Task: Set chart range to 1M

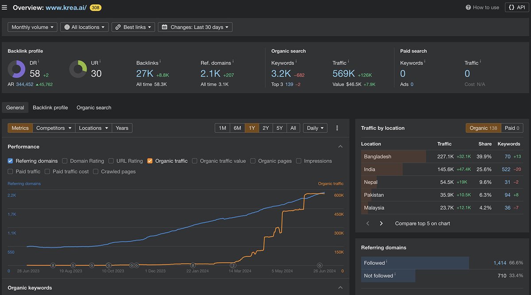Action: click(223, 128)
